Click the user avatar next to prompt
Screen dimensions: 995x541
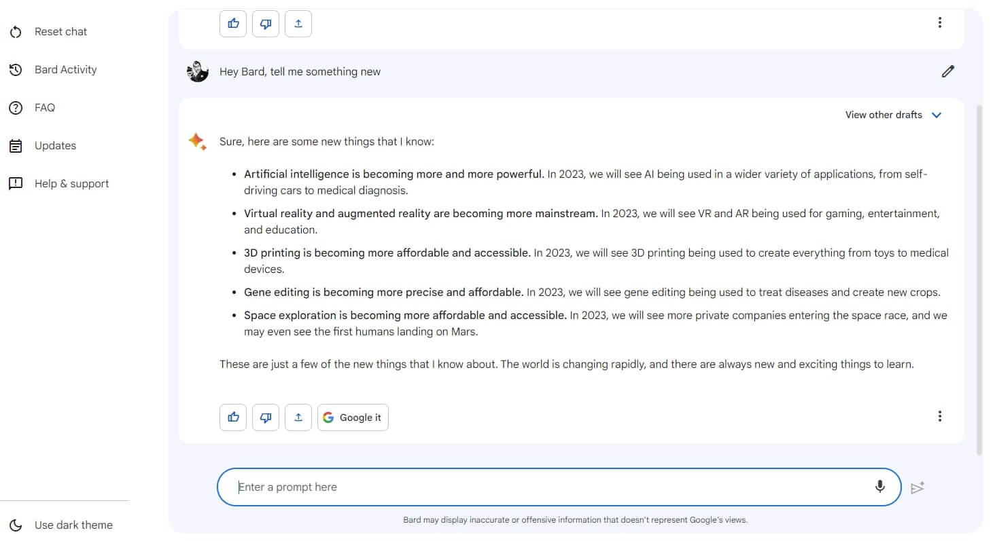(198, 71)
